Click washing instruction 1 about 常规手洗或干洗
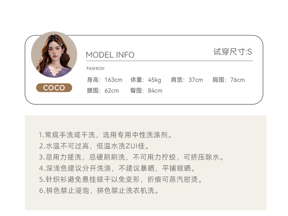The height and width of the screenshot is (216, 288). click(106, 135)
